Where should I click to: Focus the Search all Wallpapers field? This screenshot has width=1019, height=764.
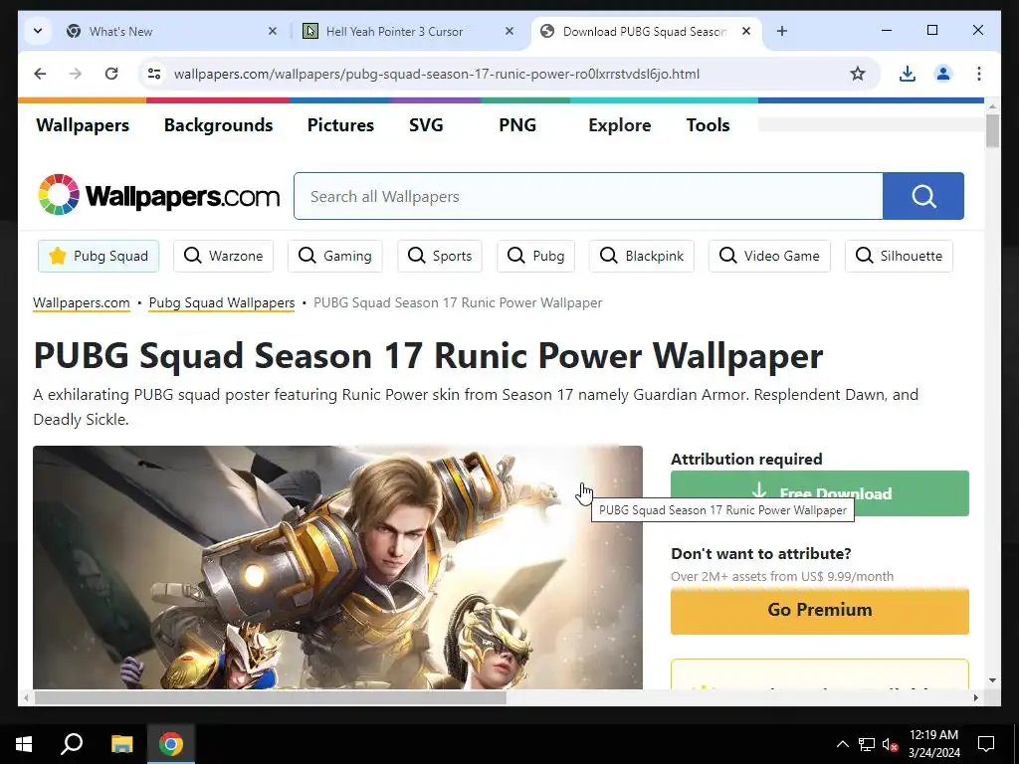[588, 196]
